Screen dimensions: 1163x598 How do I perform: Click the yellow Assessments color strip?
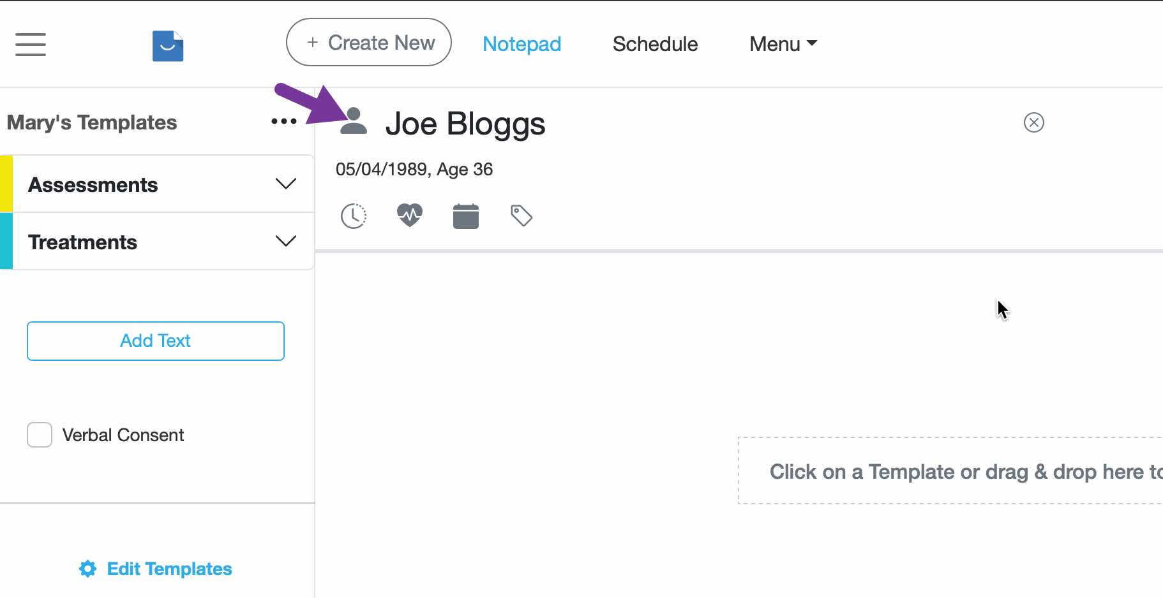[x=6, y=184]
